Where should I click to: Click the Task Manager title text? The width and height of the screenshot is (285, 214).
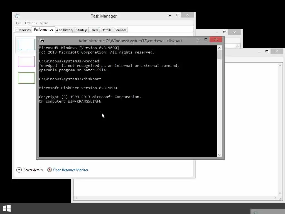[x=104, y=16]
